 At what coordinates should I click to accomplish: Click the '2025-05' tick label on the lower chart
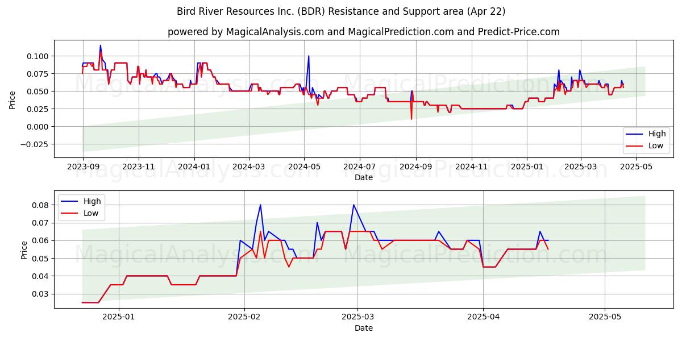605,318
